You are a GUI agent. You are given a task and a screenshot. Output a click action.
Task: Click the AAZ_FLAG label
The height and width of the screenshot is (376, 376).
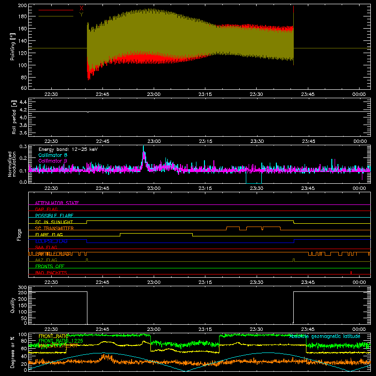click(46, 260)
